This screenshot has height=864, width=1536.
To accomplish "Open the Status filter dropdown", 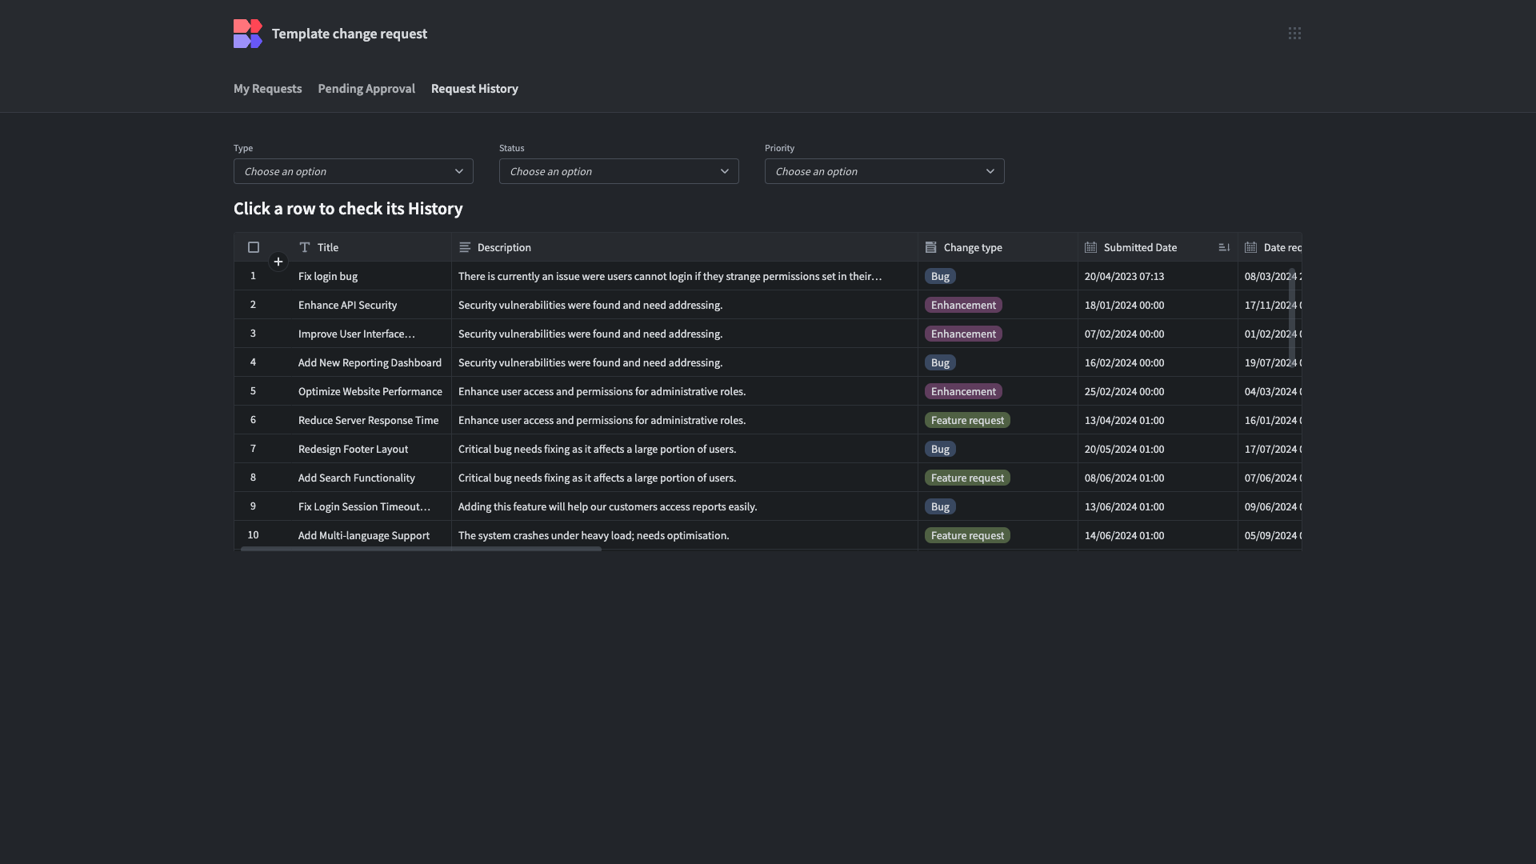I will point(619,171).
